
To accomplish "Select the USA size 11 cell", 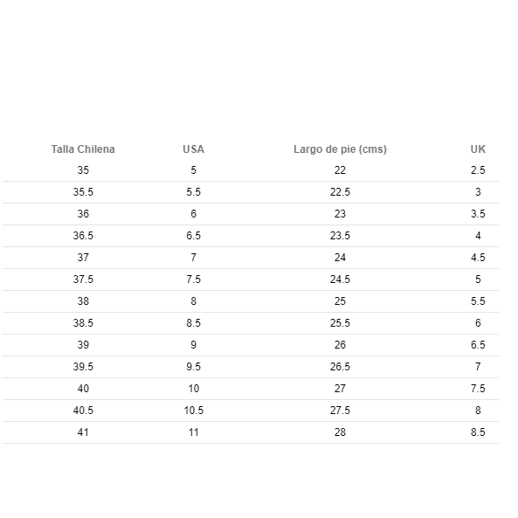I will coord(194,432).
